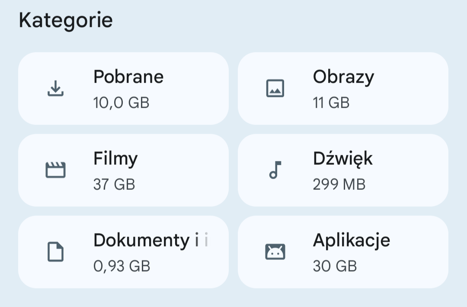The height and width of the screenshot is (307, 467).
Task: Tap the 11 GB size under Obrazy
Action: point(331,103)
